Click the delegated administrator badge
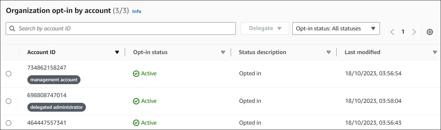 pos(56,107)
